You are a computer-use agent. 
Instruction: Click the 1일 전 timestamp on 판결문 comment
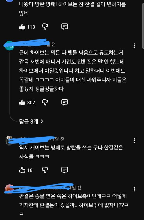(75, 188)
